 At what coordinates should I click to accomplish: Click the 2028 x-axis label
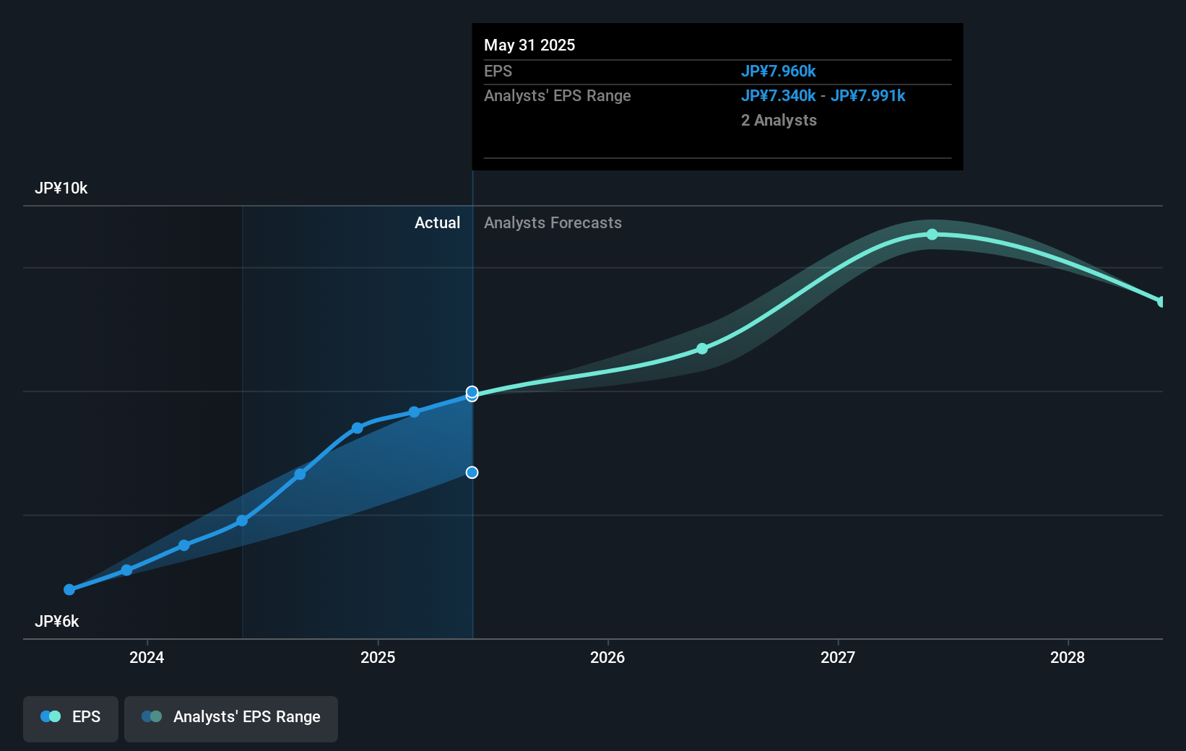(x=1068, y=657)
